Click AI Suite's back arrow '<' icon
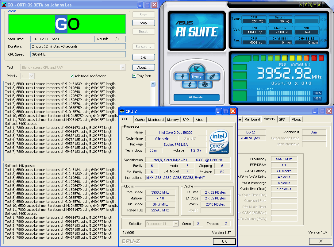 click(301, 5)
